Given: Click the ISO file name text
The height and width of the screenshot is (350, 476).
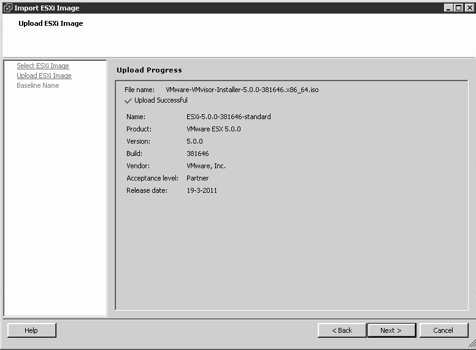Looking at the screenshot, I should (242, 90).
